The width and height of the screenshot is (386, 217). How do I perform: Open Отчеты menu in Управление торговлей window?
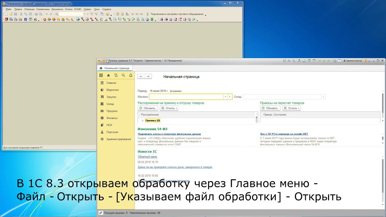(x=69, y=9)
